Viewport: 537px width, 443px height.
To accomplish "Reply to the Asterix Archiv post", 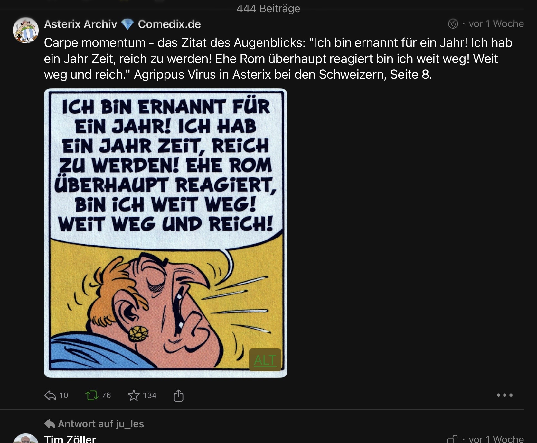I will (50, 395).
